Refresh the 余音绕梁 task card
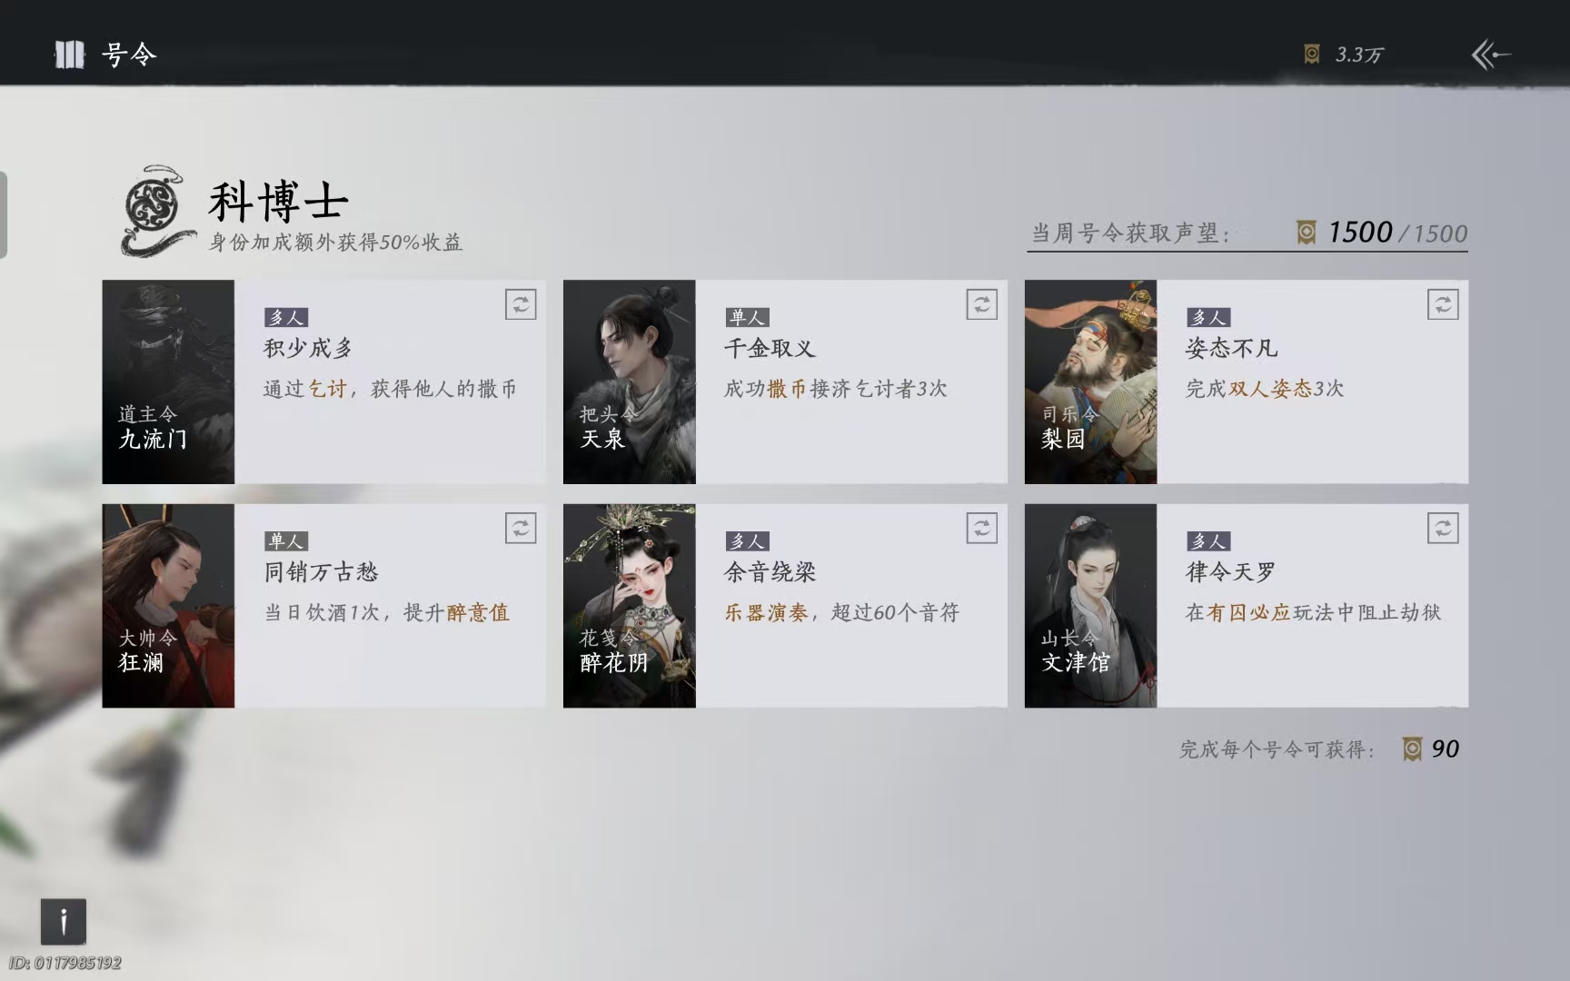The height and width of the screenshot is (981, 1570). tap(982, 528)
